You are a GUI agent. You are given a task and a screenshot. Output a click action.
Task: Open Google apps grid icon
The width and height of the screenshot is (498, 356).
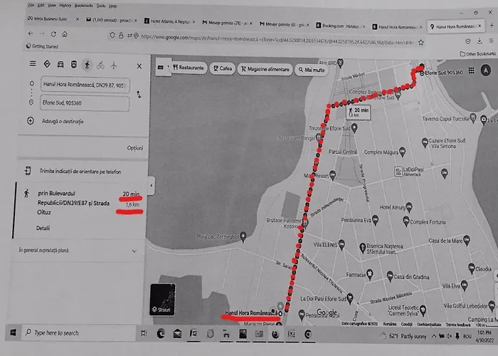[x=471, y=70]
